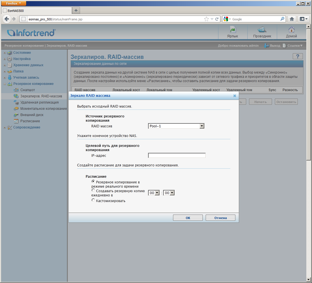Image resolution: width=312 pixels, height=283 pixels.
Task: Open Удаленная репликация in sidebar
Action: (x=39, y=102)
